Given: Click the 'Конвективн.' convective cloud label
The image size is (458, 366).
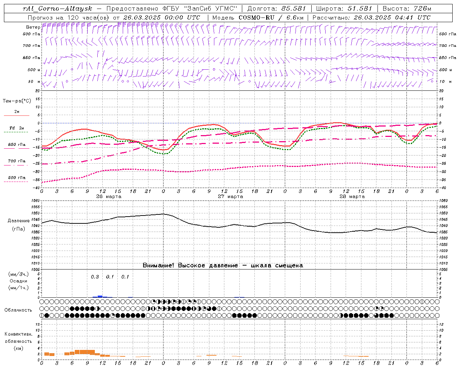Looking at the screenshot, I should [18, 334].
